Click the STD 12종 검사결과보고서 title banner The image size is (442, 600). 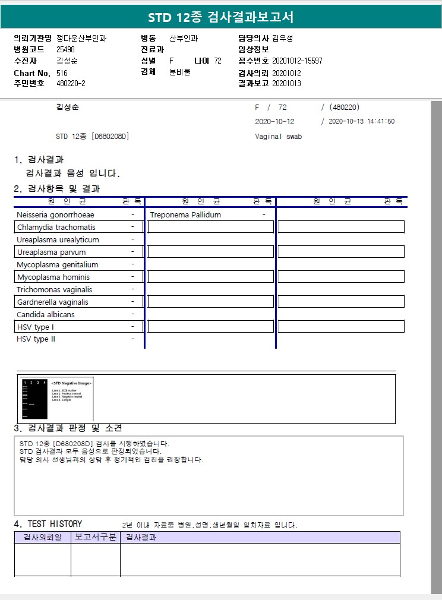point(221,17)
